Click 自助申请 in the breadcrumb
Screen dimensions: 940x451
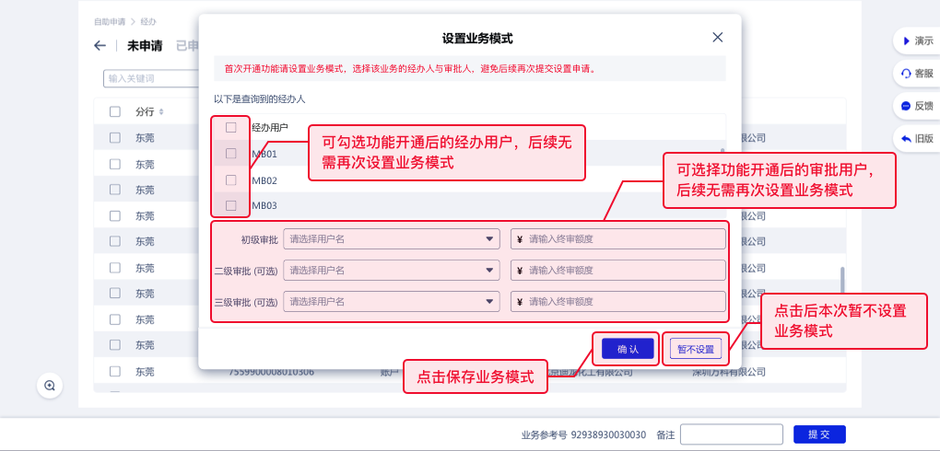point(109,20)
